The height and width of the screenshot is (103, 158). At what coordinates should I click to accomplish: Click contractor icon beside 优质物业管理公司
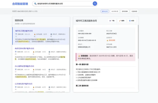point(49,70)
